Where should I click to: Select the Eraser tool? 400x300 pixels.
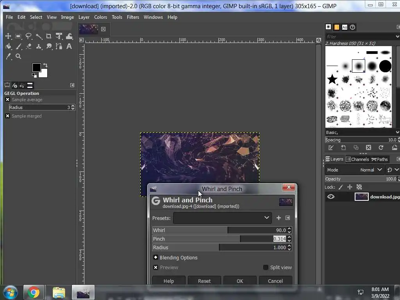pyautogui.click(x=29, y=46)
